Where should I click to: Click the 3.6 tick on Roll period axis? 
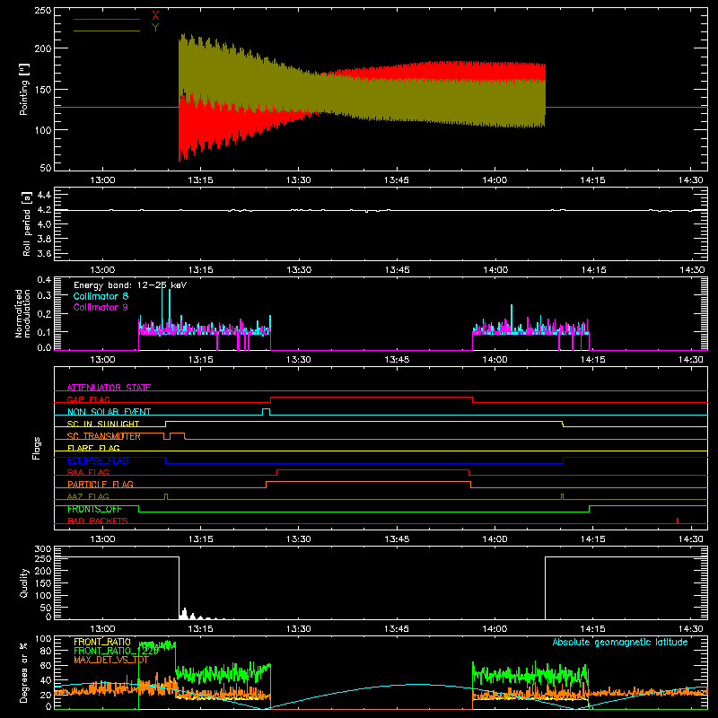44,253
